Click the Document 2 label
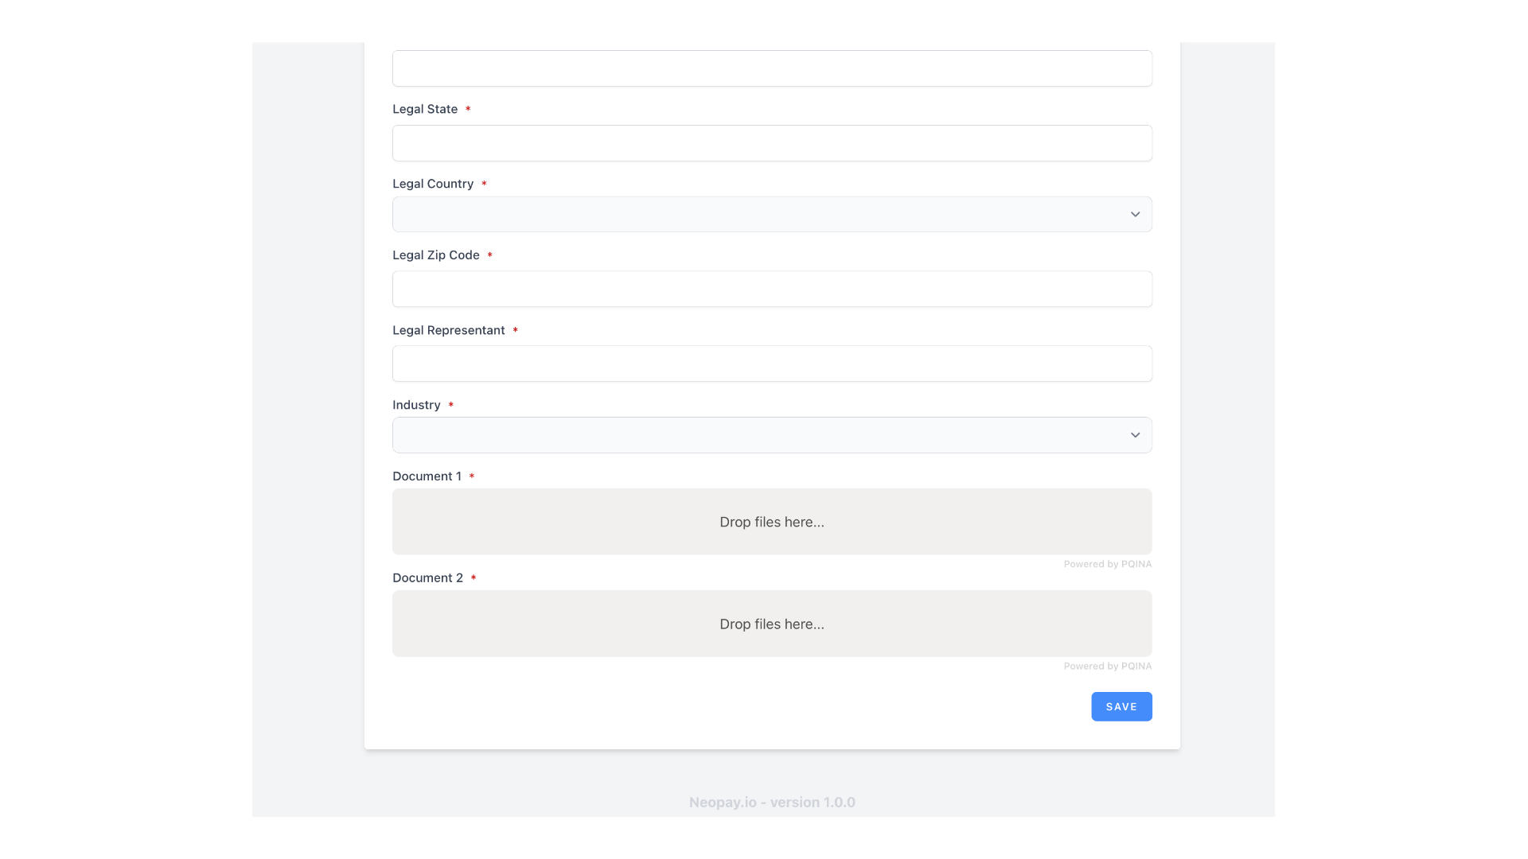Screen dimensions: 1528x859 pyautogui.click(x=427, y=577)
